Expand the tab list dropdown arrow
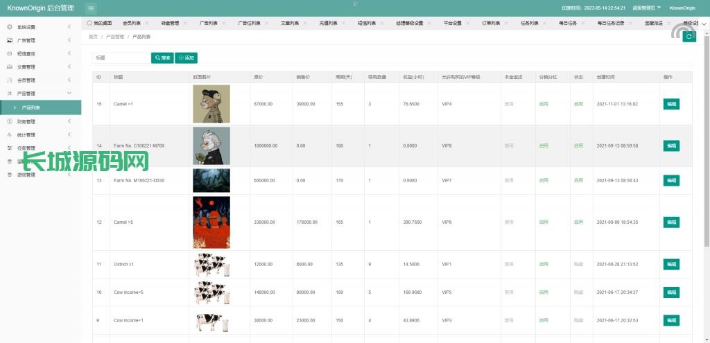Viewport: 710px width, 343px height. pyautogui.click(x=704, y=23)
